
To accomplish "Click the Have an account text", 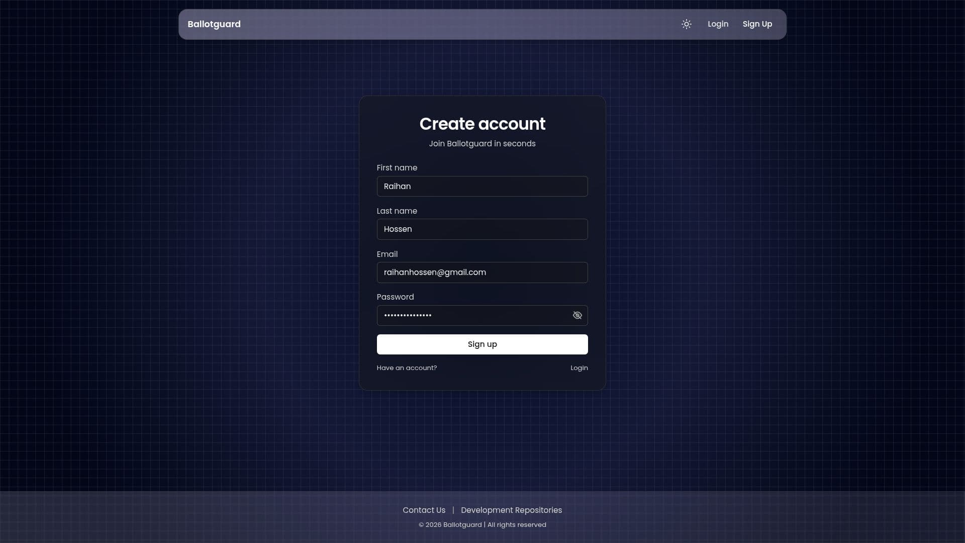I will pyautogui.click(x=407, y=368).
